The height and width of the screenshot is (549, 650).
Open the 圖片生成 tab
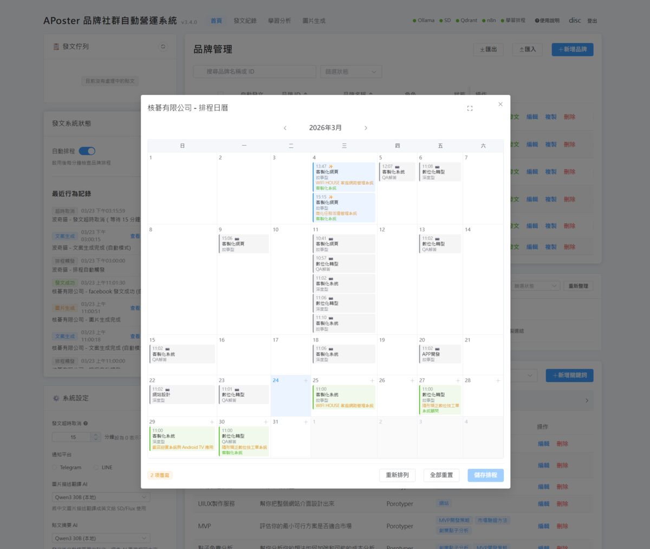[314, 21]
